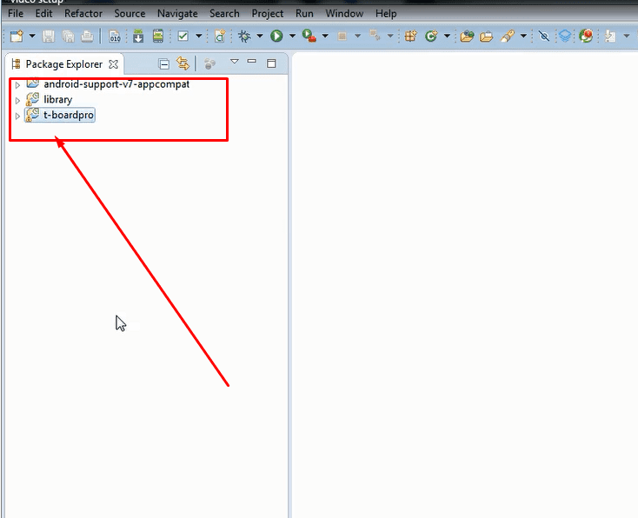This screenshot has width=638, height=518.
Task: Select the Package Explorer tab
Action: pos(63,64)
